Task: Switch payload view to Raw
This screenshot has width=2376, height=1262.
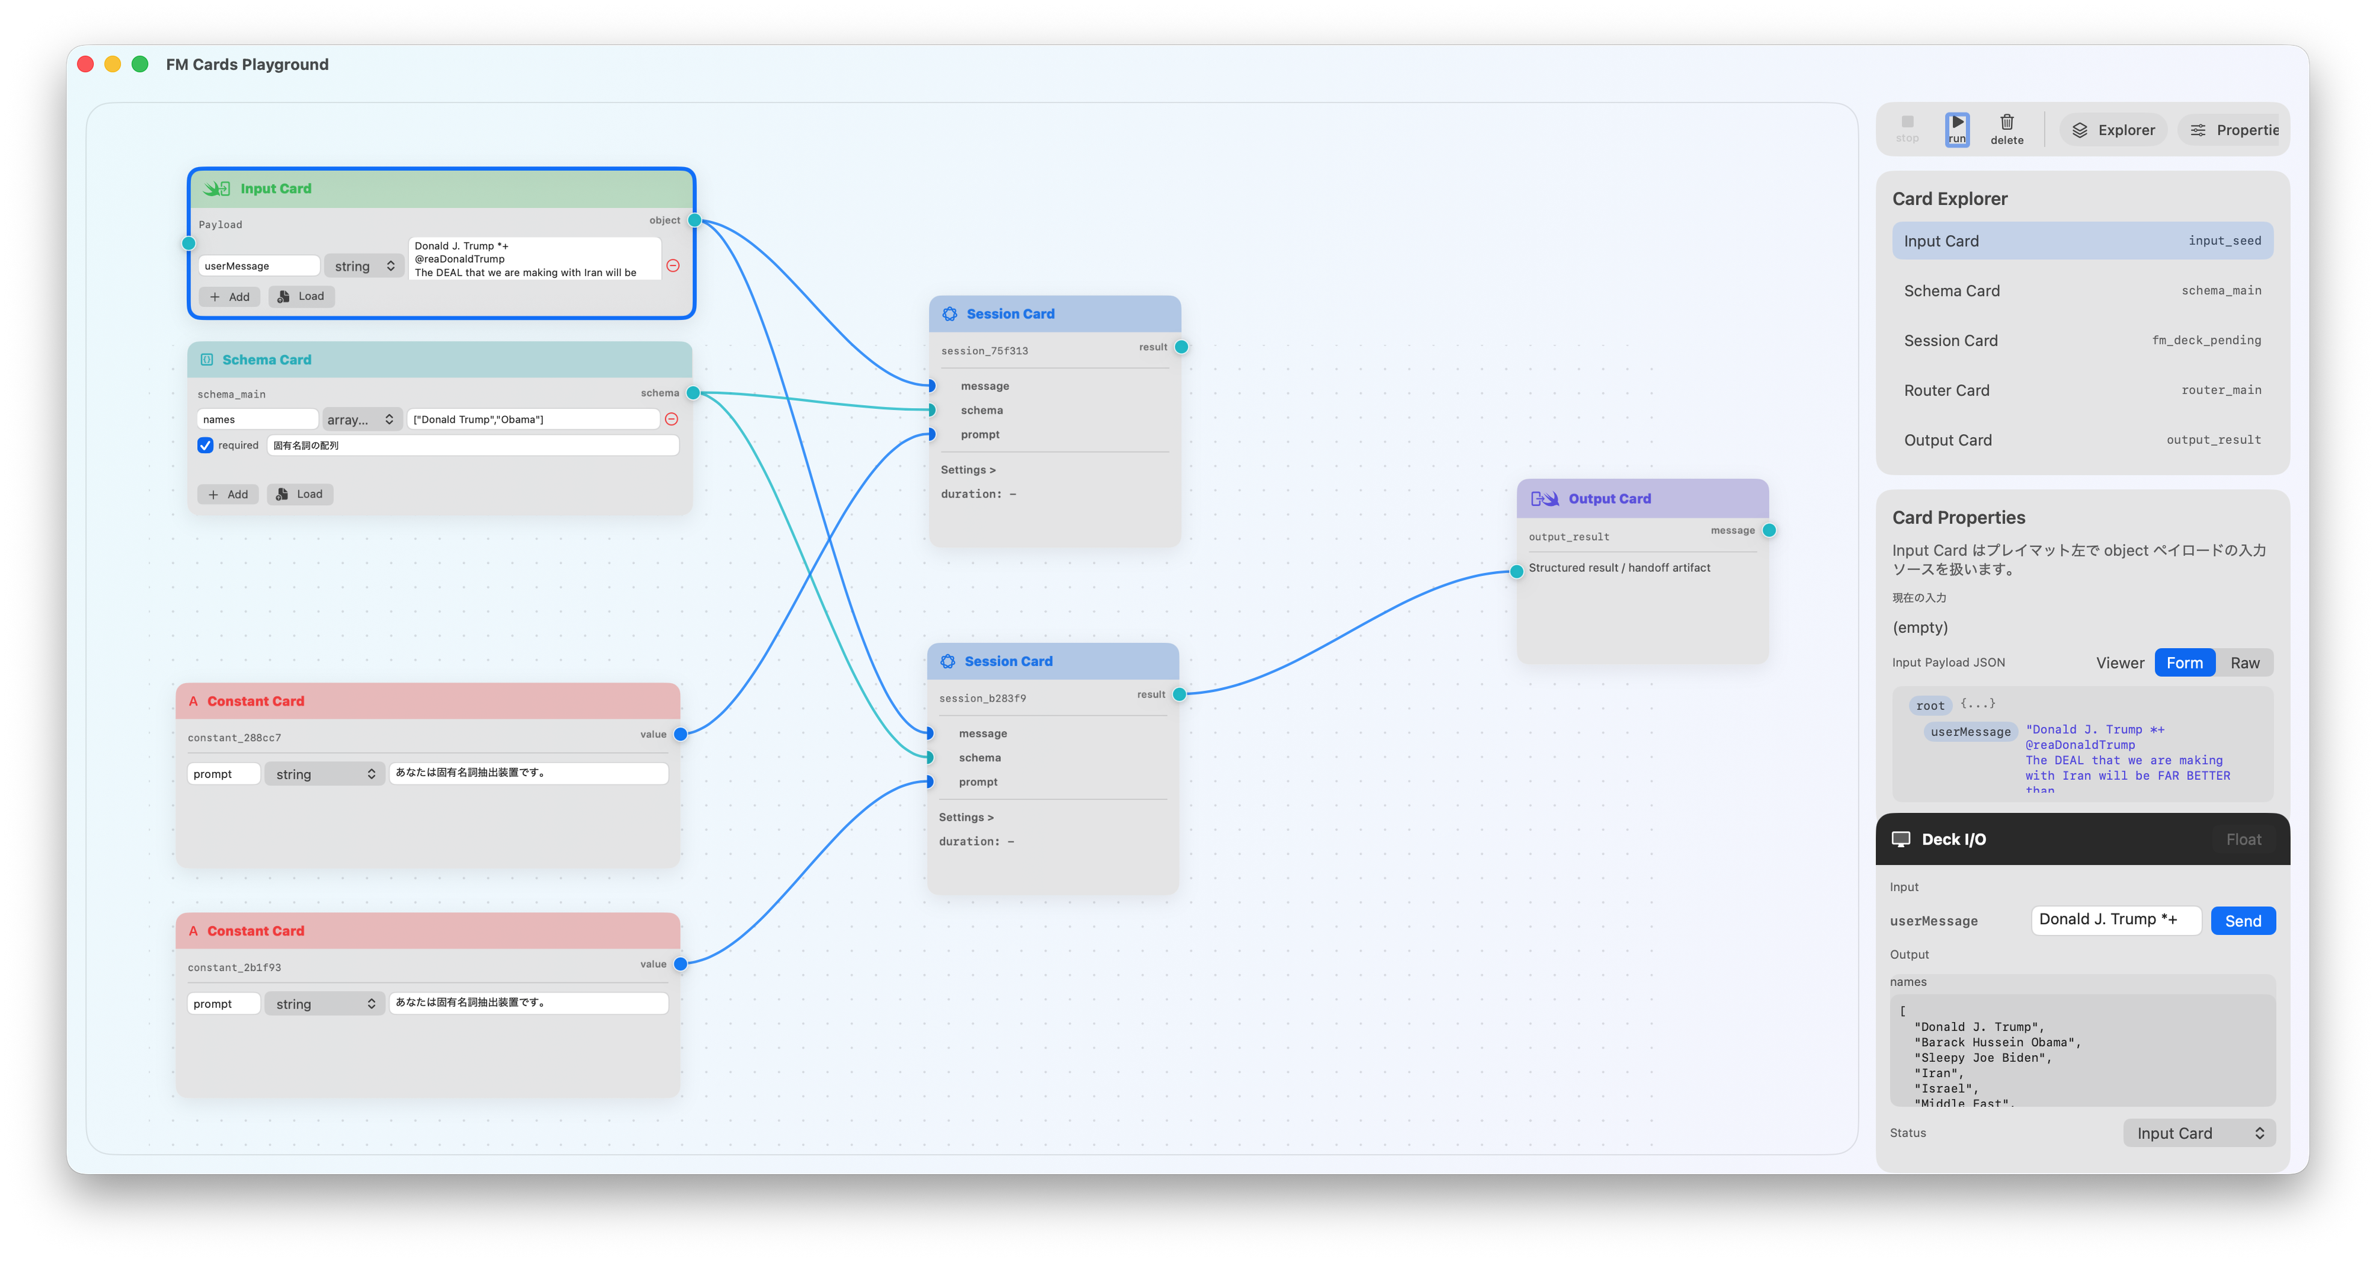Action: tap(2244, 663)
